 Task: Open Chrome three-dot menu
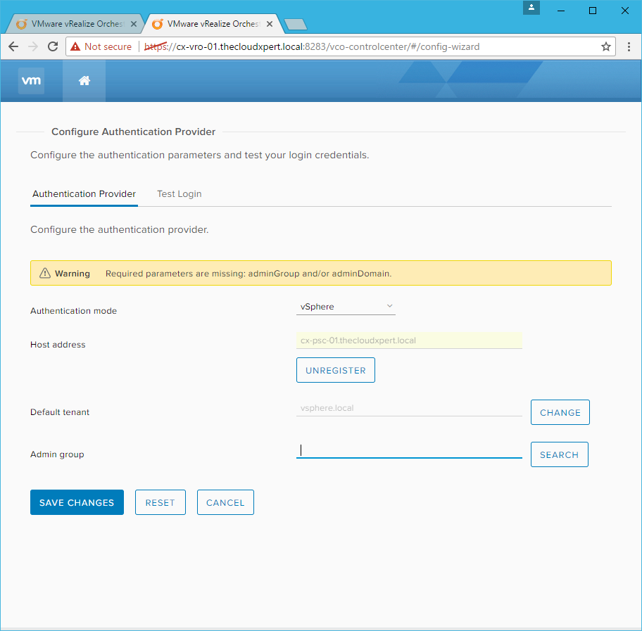point(629,46)
